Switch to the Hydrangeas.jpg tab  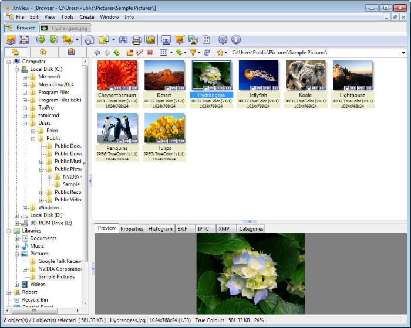pos(66,28)
